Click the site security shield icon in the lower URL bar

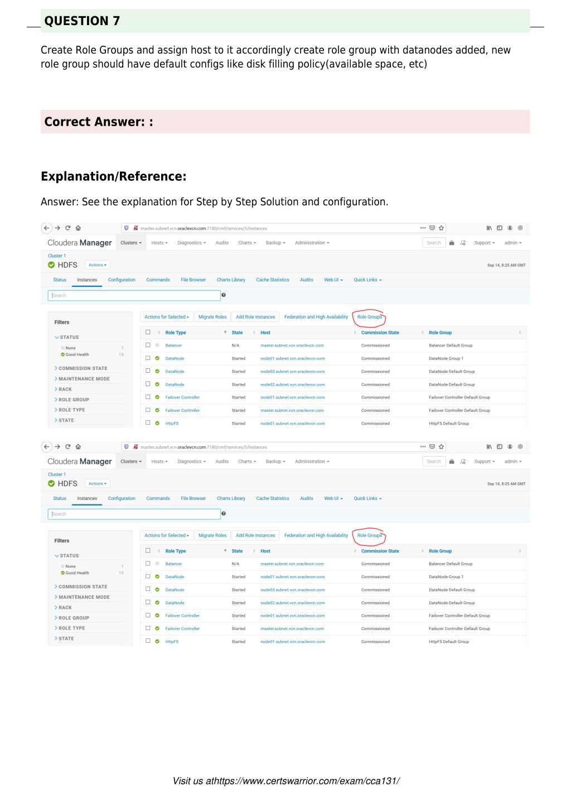point(127,446)
